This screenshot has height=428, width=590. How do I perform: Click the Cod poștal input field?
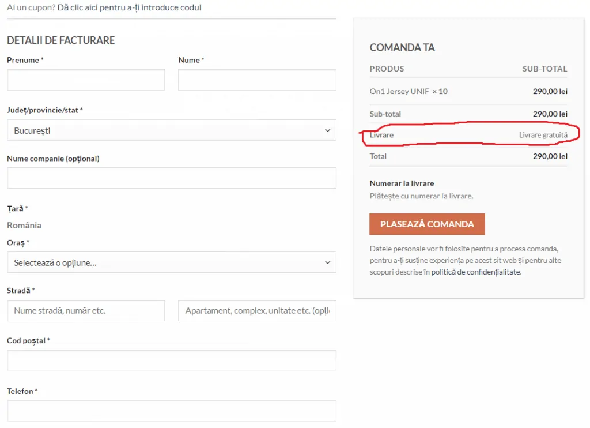(172, 361)
